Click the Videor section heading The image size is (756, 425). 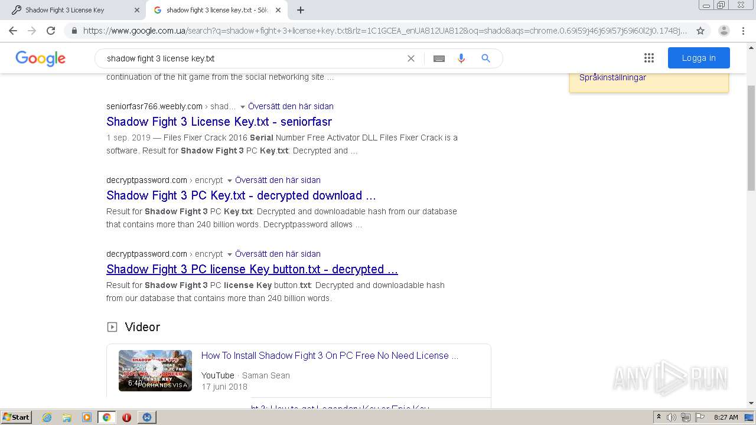click(x=142, y=327)
